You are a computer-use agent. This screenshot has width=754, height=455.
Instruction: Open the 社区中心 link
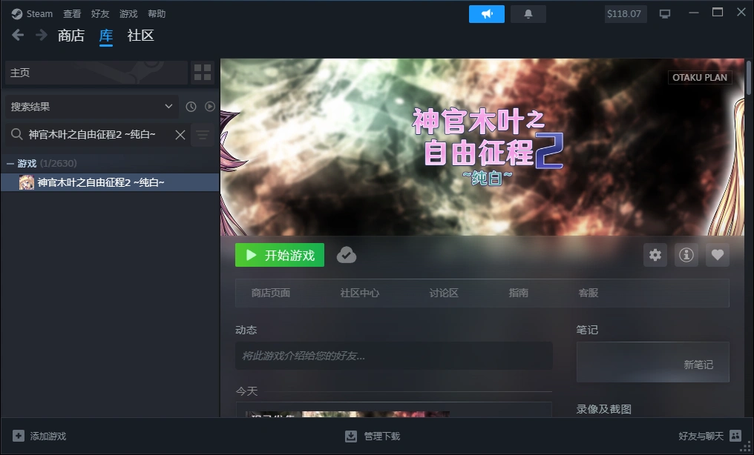[x=360, y=293]
